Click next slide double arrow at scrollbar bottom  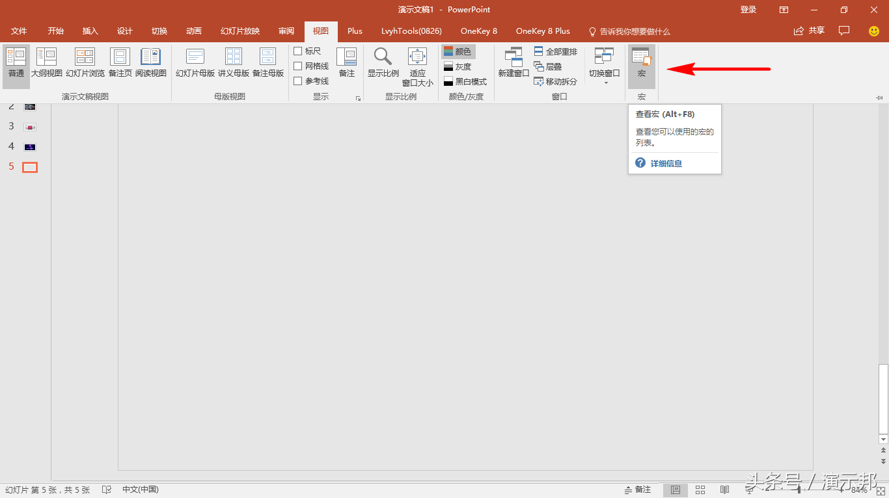click(883, 461)
